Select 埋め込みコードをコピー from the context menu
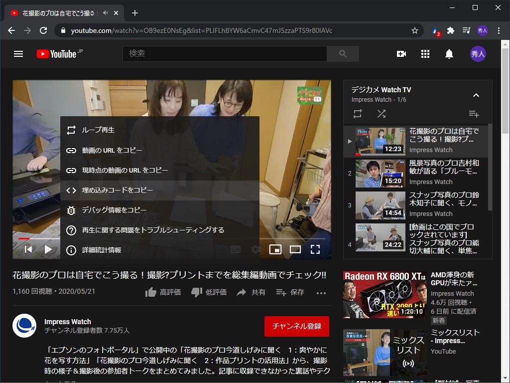 120,190
